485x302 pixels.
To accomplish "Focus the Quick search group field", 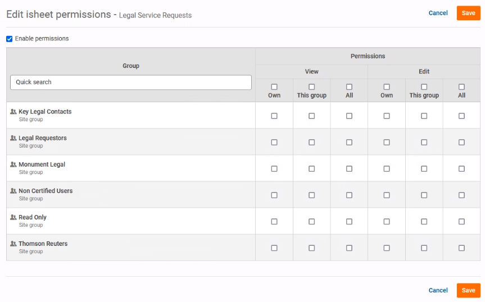I will [x=131, y=82].
